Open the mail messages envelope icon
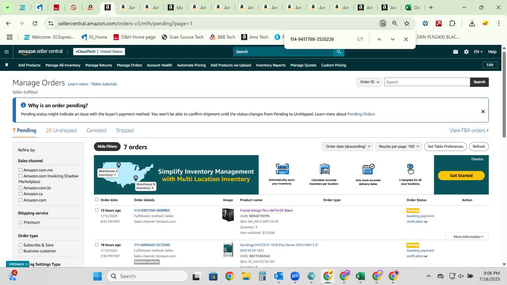This screenshot has width=507, height=285. click(455, 52)
